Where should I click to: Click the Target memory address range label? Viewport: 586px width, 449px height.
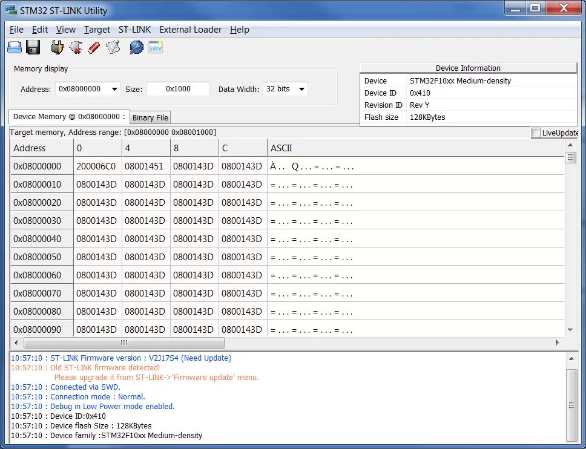click(113, 133)
